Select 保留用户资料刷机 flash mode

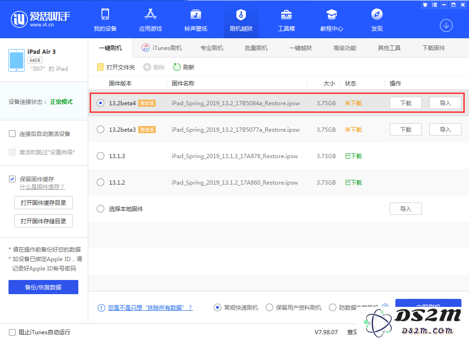[269, 307]
